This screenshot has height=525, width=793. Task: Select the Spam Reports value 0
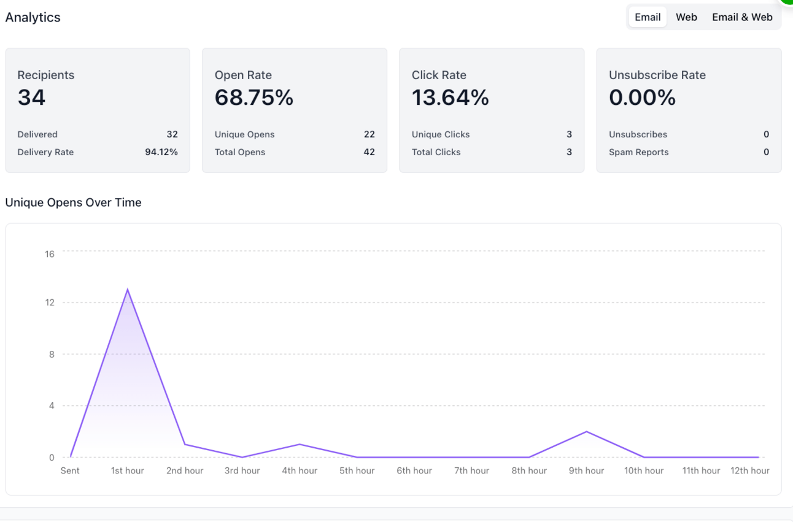tap(767, 152)
